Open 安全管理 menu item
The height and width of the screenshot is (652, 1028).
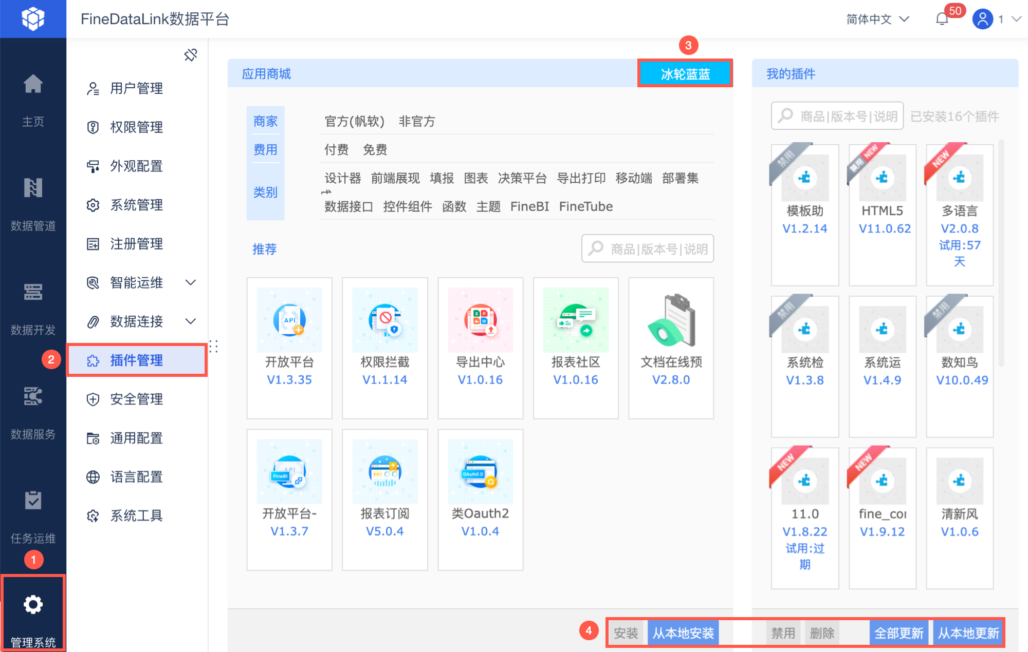pos(136,399)
